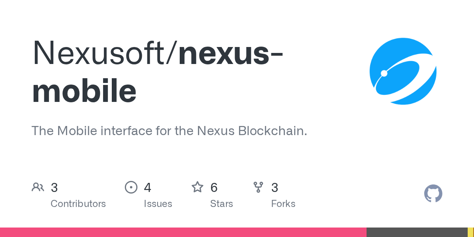The height and width of the screenshot is (237, 474).
Task: Click the stars count number 6
Action: coord(214,188)
